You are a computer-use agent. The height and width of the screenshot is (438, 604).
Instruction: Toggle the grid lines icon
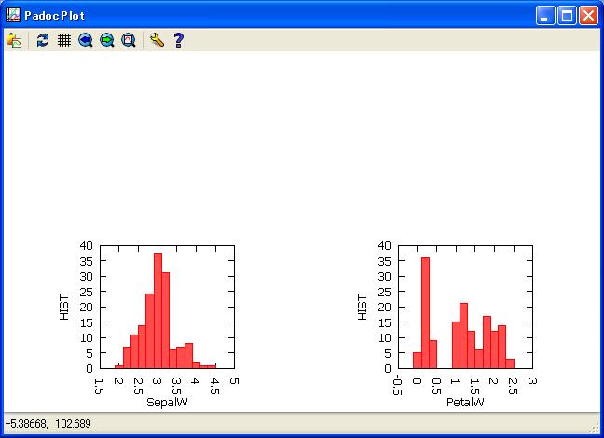64,40
